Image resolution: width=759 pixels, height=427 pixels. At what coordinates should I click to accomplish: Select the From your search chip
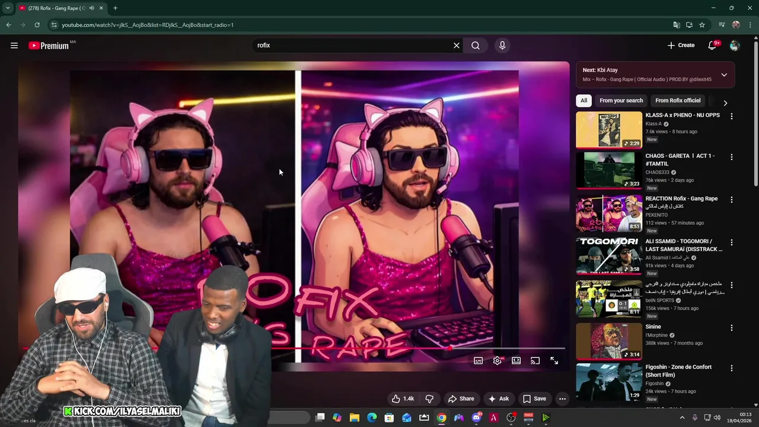point(621,100)
